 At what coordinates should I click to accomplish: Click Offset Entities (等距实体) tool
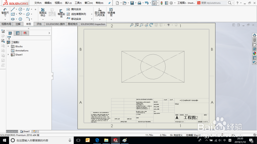pyautogui.click(x=61, y=13)
